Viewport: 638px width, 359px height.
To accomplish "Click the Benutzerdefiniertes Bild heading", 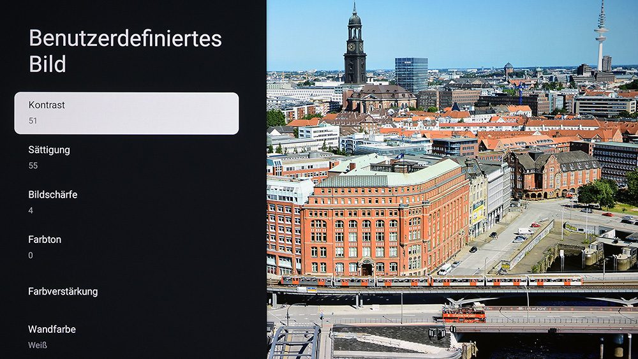I will point(125,51).
